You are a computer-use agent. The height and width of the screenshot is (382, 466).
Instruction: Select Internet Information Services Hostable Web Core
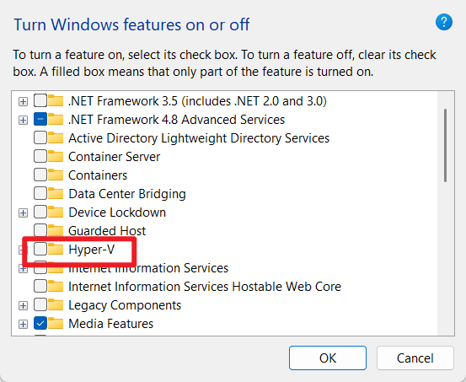click(205, 287)
